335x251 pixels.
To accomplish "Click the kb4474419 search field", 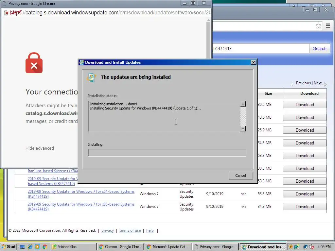I will [x=261, y=48].
